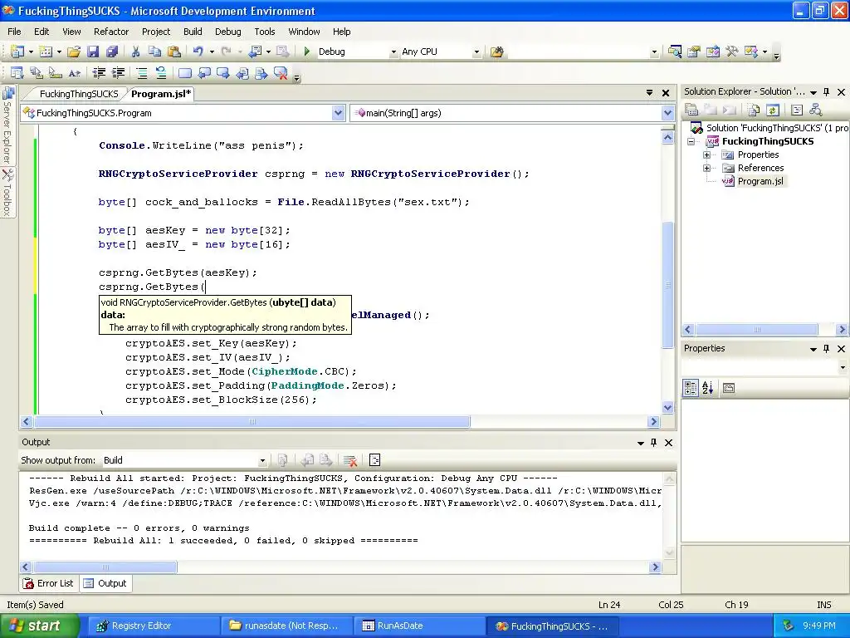Click the Display Word Completion icon

pos(74,73)
